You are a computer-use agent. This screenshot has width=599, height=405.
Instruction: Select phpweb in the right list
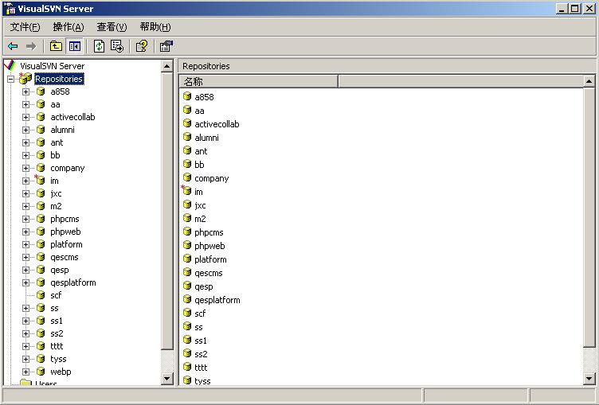pos(209,246)
